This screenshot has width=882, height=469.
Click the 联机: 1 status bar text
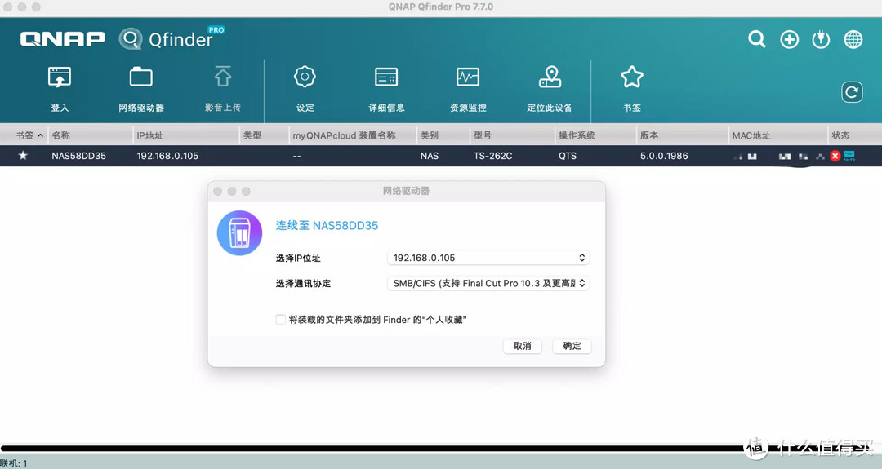coord(14,463)
